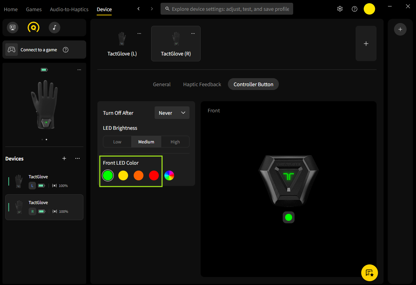Click the plus card to add device
Viewport: 416px width, 285px height.
tap(366, 44)
